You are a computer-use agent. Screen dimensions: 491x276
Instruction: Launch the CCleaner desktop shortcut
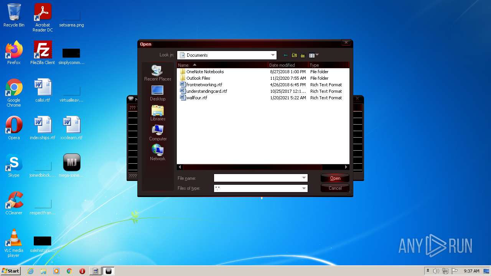pos(14,203)
